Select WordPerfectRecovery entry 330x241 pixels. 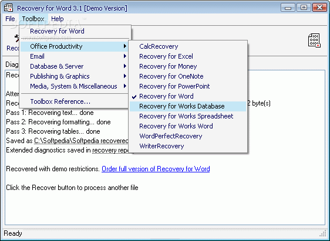point(188,136)
